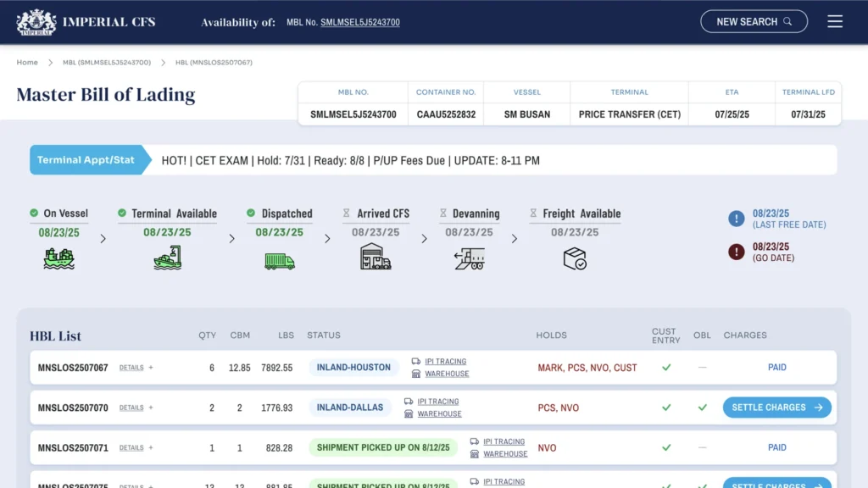This screenshot has height=488, width=868.
Task: Click the blue Last Free Date alert icon
Action: (737, 219)
